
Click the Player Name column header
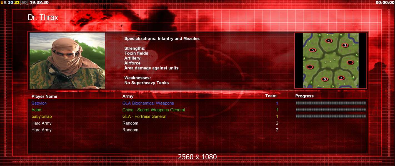pos(44,96)
